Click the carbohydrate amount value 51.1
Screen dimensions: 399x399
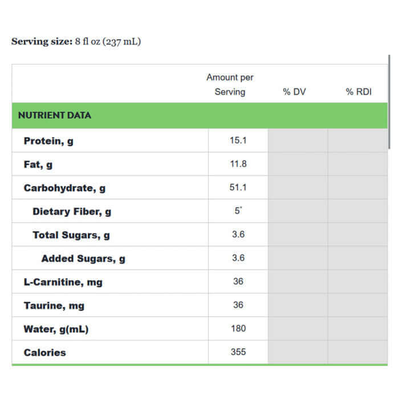(238, 188)
